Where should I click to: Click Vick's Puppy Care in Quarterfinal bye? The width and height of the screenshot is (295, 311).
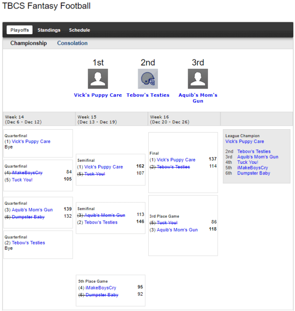[31, 142]
